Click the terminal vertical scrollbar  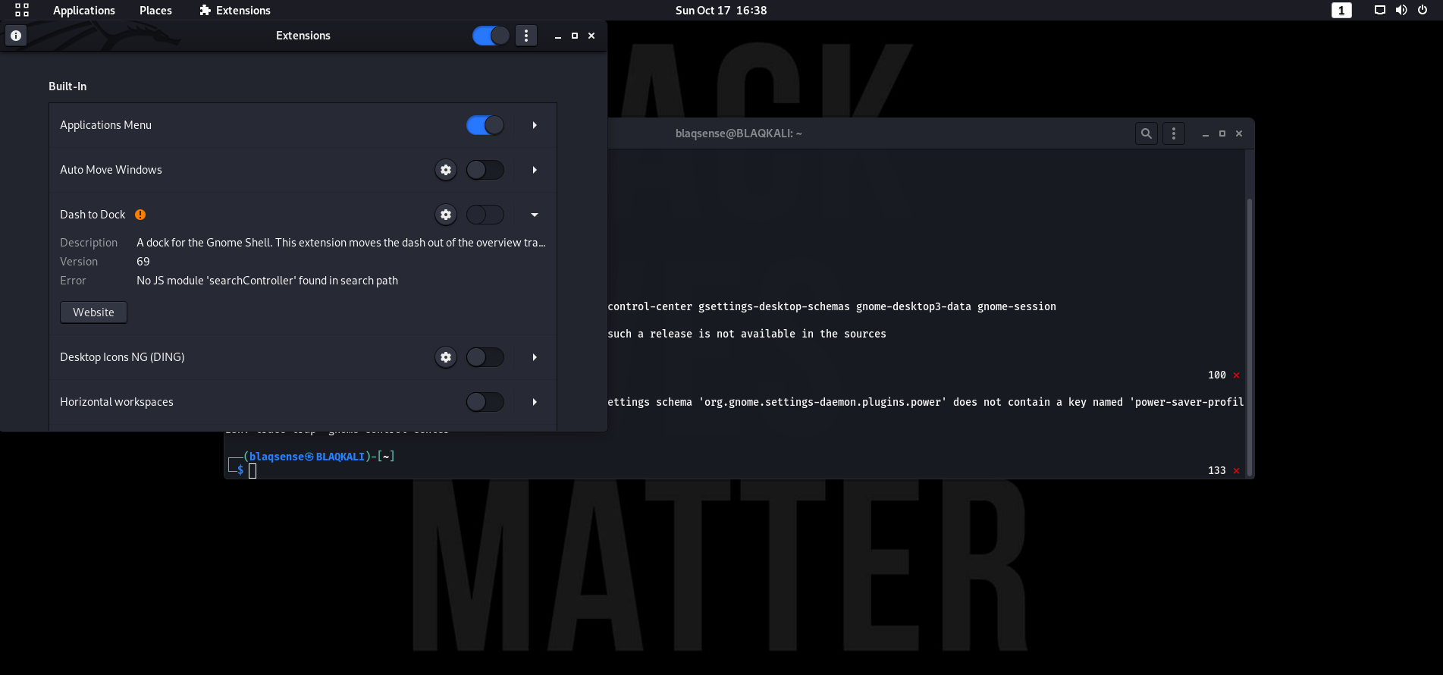(1249, 334)
